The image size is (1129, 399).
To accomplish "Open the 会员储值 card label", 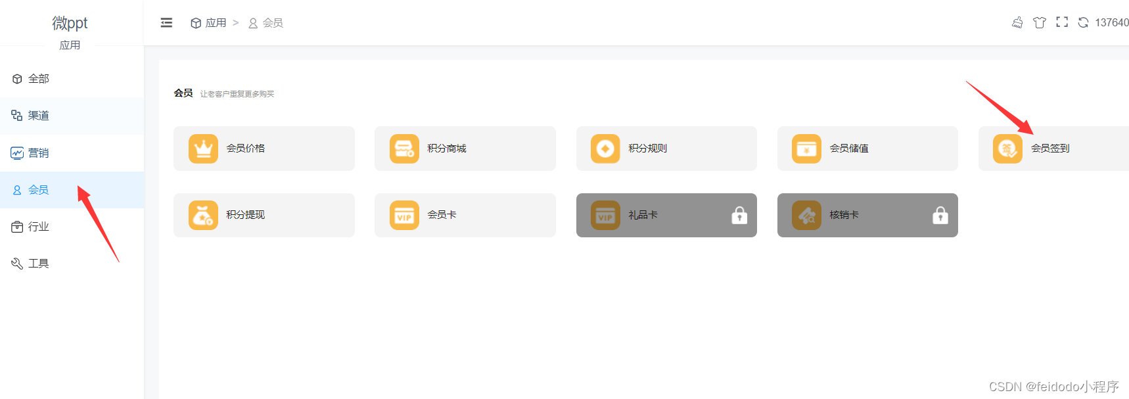I will coord(849,149).
